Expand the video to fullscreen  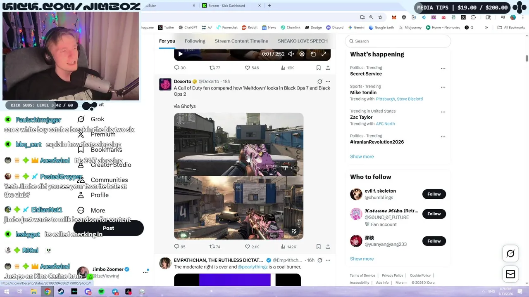pos(324,54)
